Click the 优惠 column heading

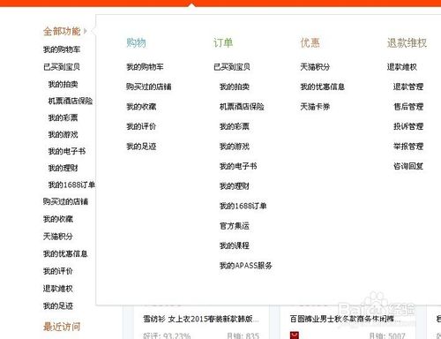(310, 43)
